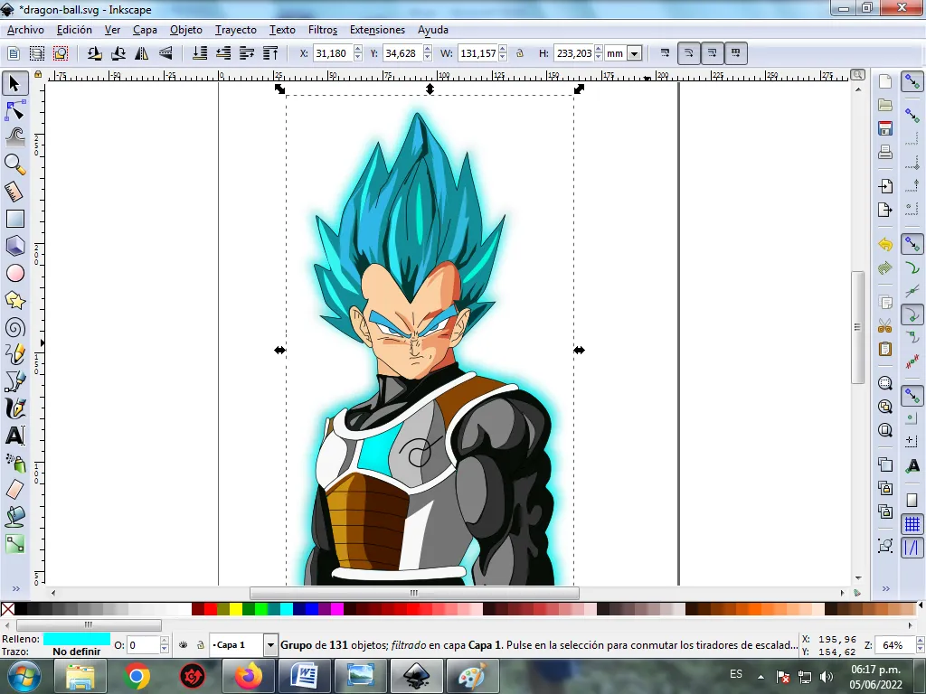Select the 3D Box tool
The width and height of the screenshot is (926, 694).
coord(14,246)
